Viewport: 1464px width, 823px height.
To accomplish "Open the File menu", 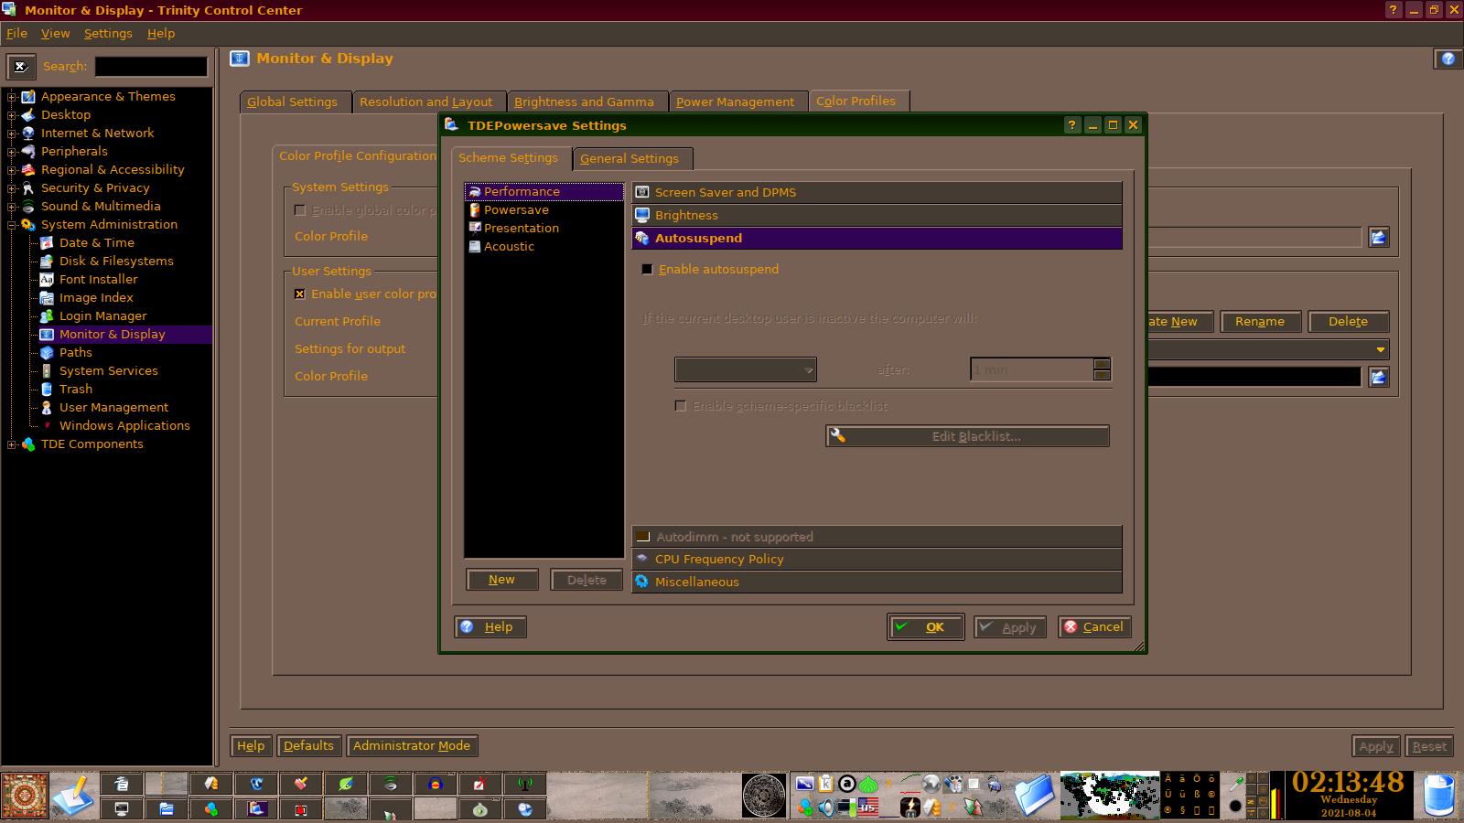I will pos(16,33).
